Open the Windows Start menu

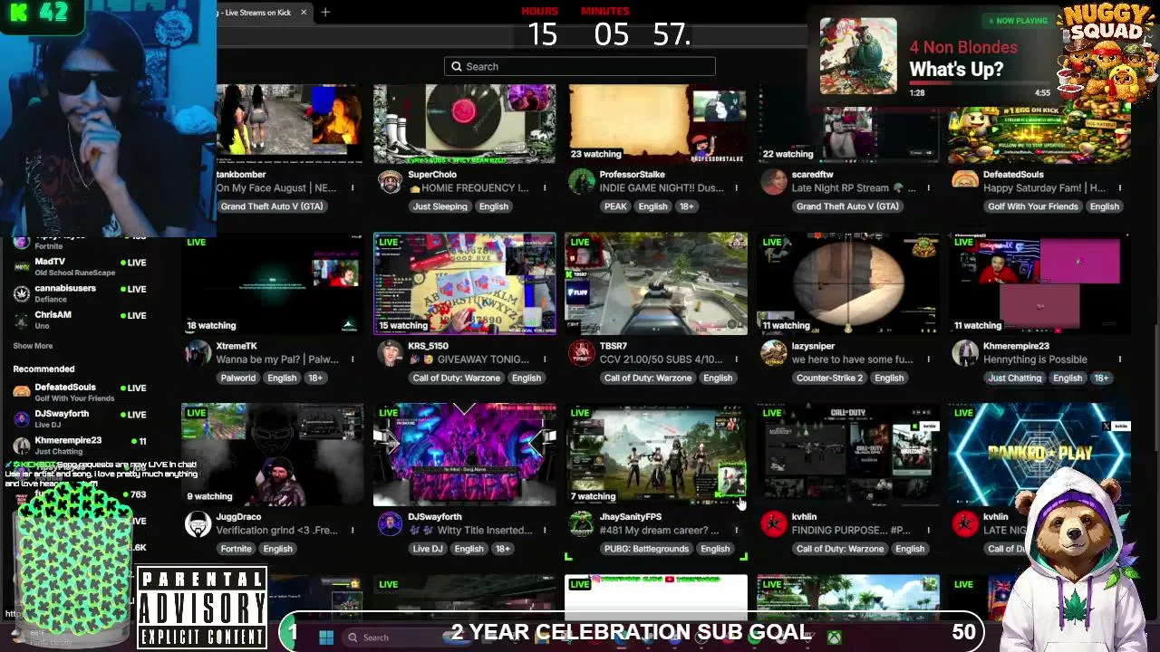326,638
